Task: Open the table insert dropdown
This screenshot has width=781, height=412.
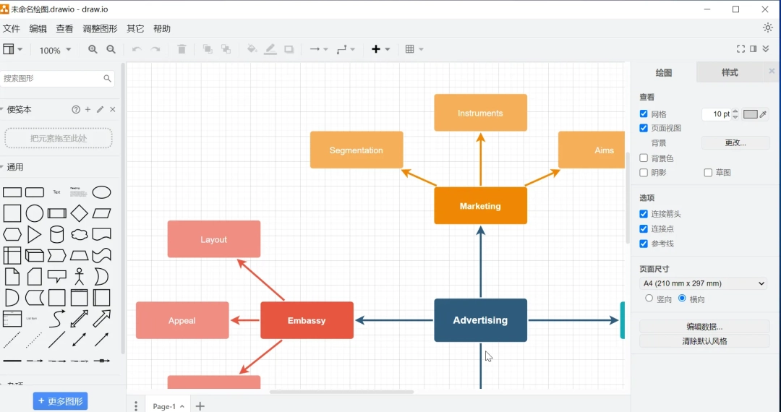Action: point(414,49)
